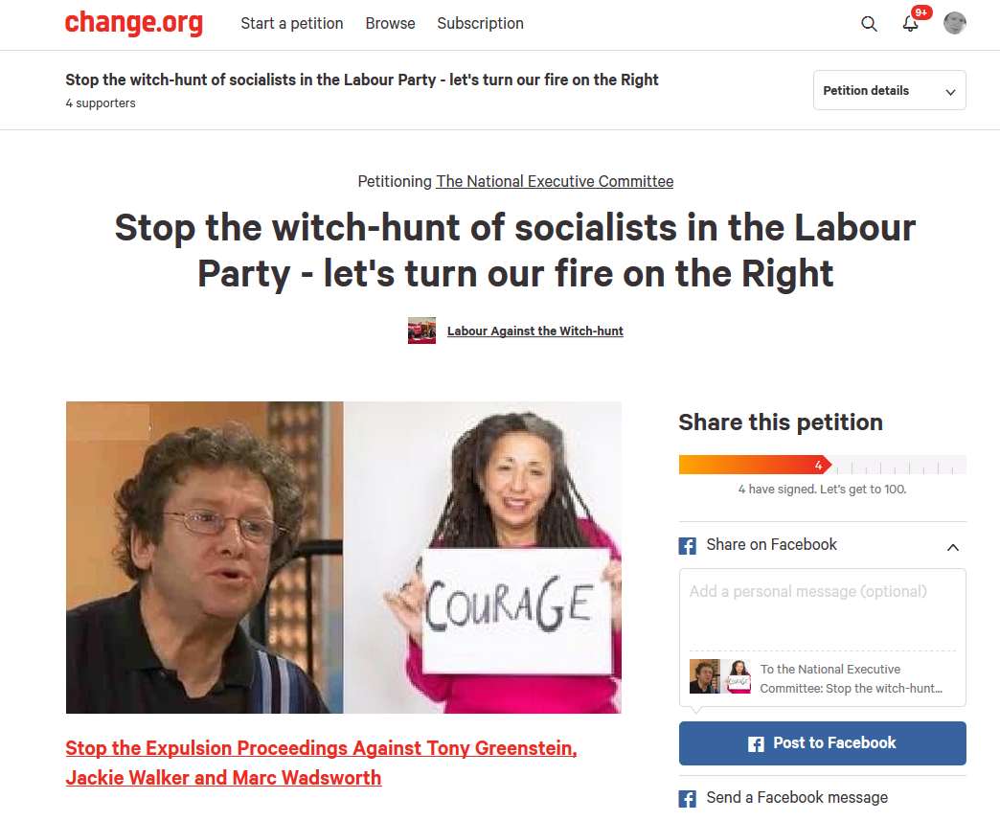Expand the Petition details dropdown
Screen dimensions: 1000x821
pos(889,90)
